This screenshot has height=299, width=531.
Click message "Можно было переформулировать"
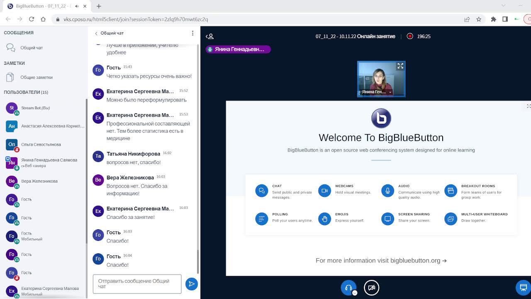pos(146,100)
